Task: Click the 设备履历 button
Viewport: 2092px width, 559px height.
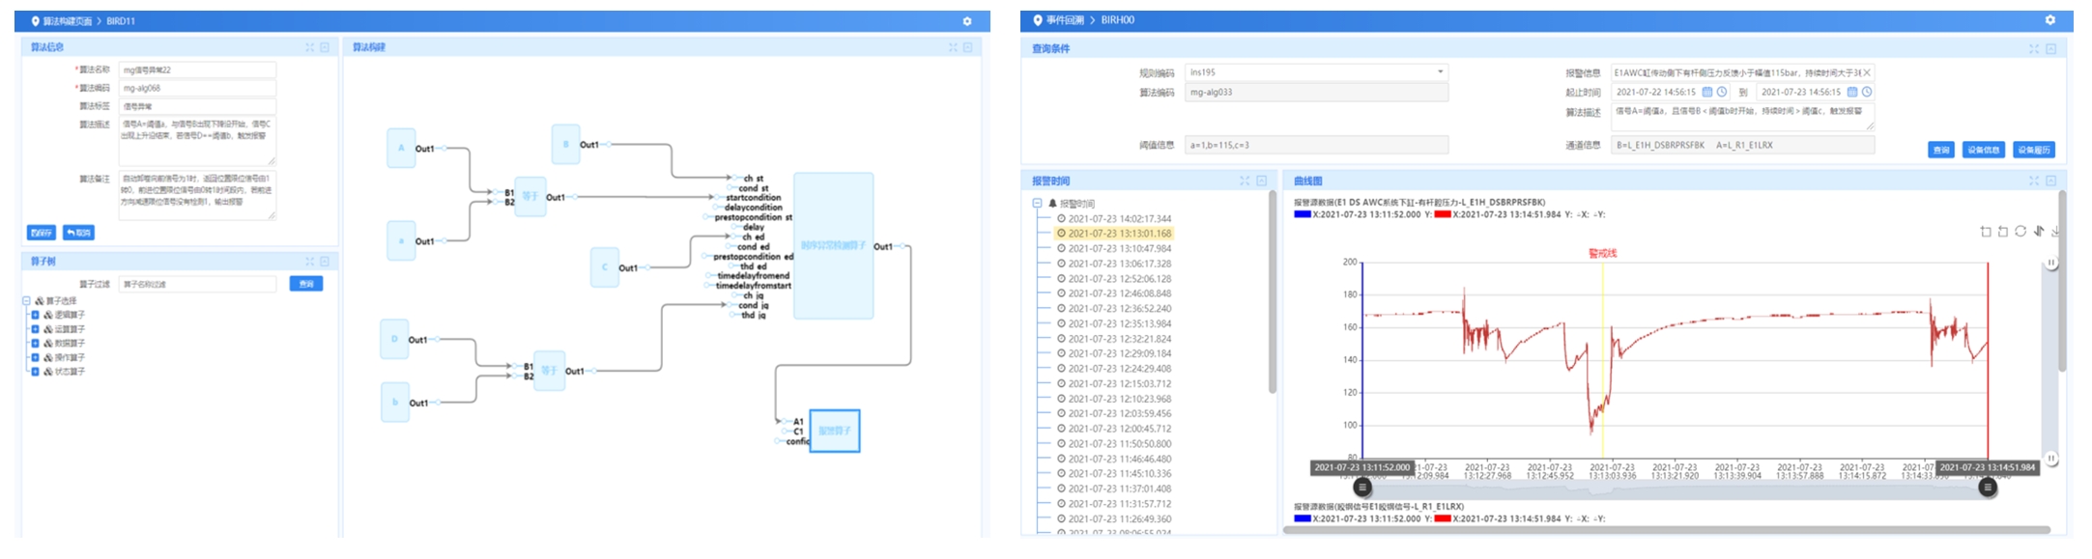Action: pyautogui.click(x=2034, y=150)
